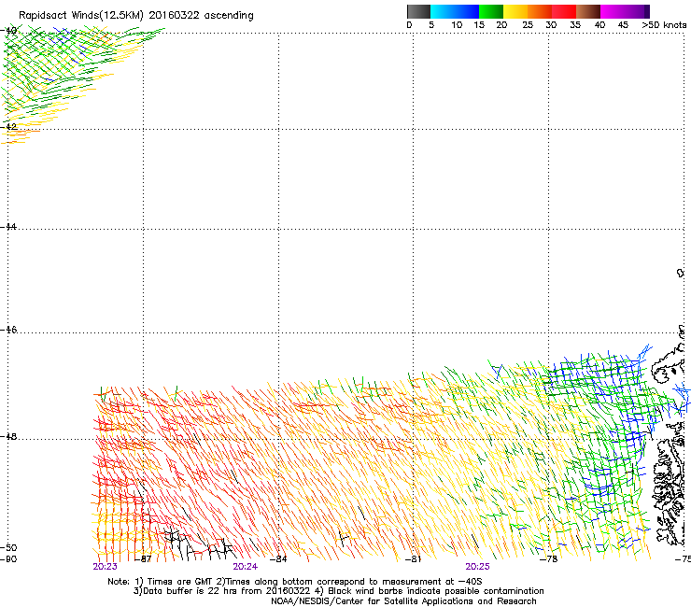This screenshot has height=607, width=691.
Task: Click the NOAA/NESDIS credit line
Action: coord(403,601)
